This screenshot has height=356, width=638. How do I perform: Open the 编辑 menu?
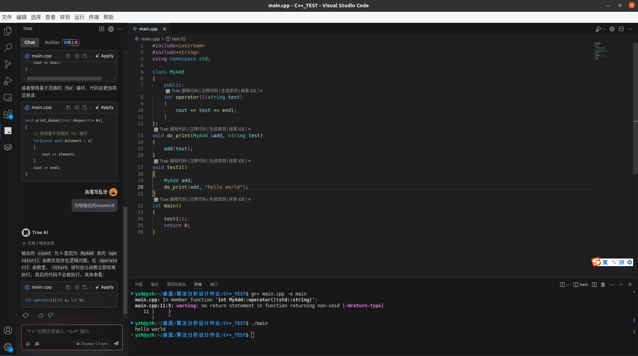click(x=21, y=17)
